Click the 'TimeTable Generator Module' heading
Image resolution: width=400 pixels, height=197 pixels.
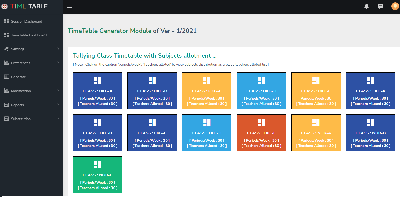click(x=109, y=31)
